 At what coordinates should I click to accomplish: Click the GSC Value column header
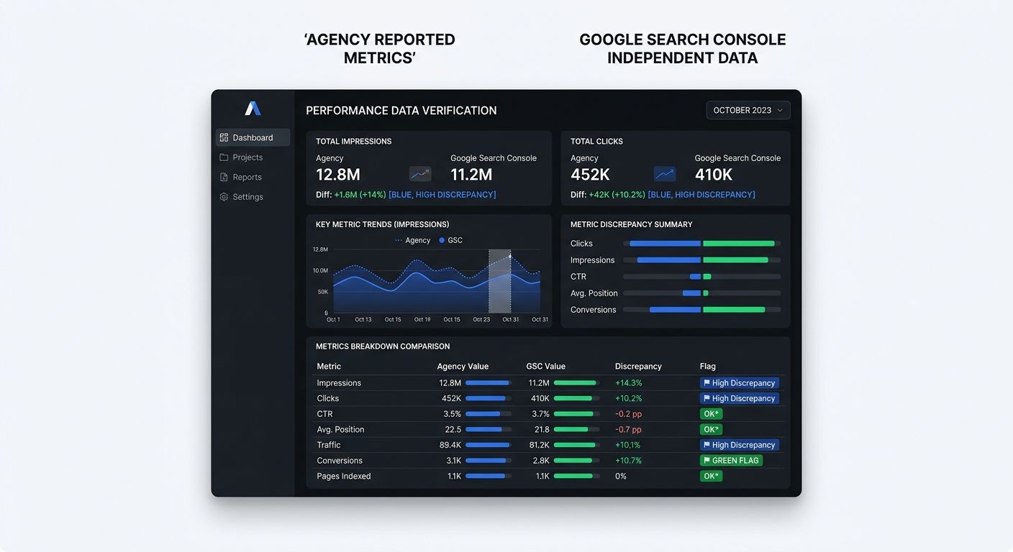click(x=545, y=367)
